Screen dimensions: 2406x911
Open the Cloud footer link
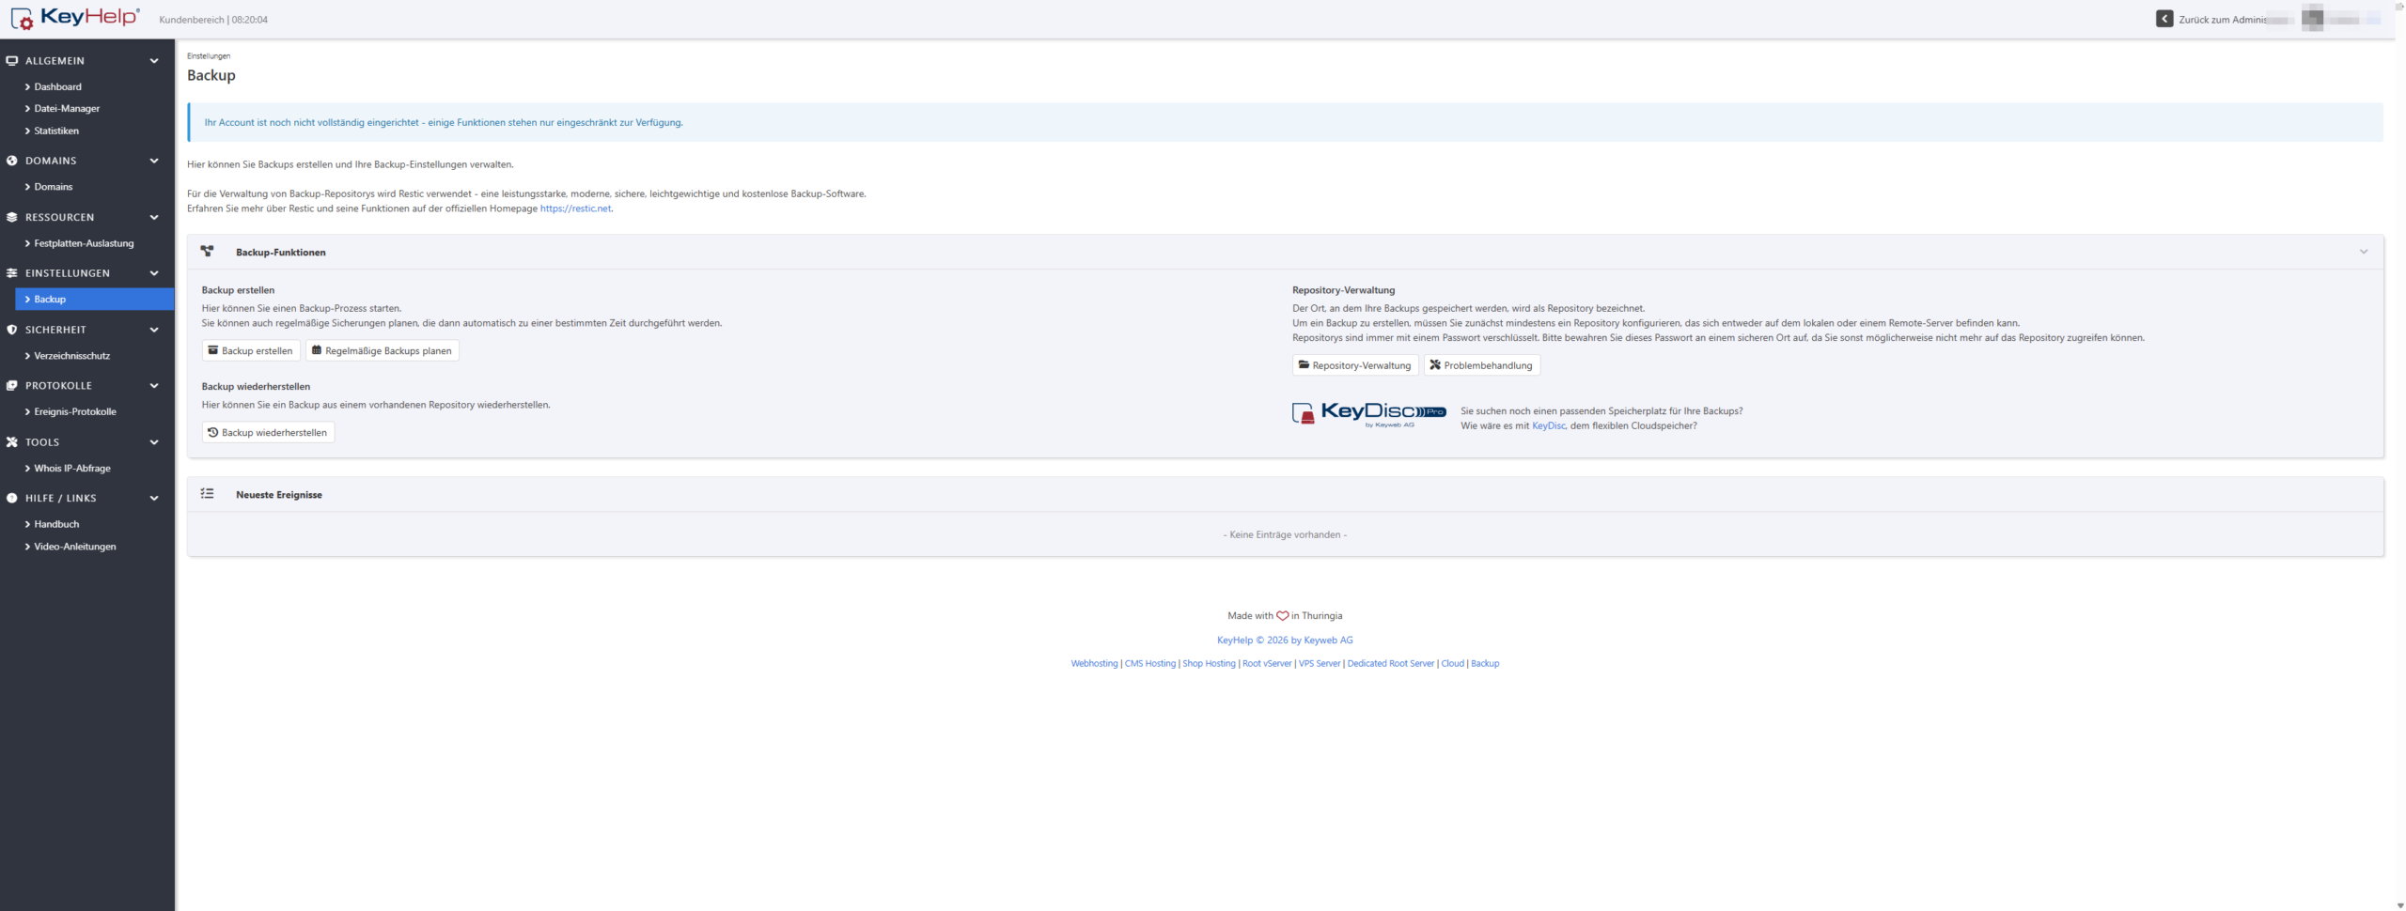pyautogui.click(x=1453, y=663)
